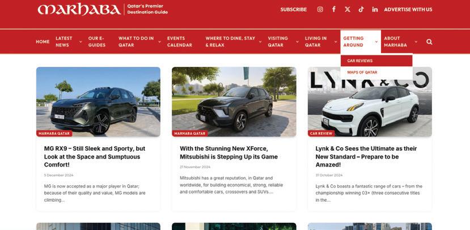Click the MG RX9 article excerpt text
This screenshot has height=230, width=470.
coord(95,193)
